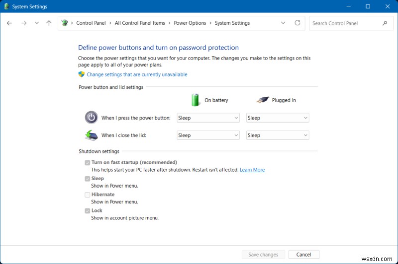Viewport: 398px width, 264px height.
Task: Refresh the page with the refresh icon
Action: point(298,23)
